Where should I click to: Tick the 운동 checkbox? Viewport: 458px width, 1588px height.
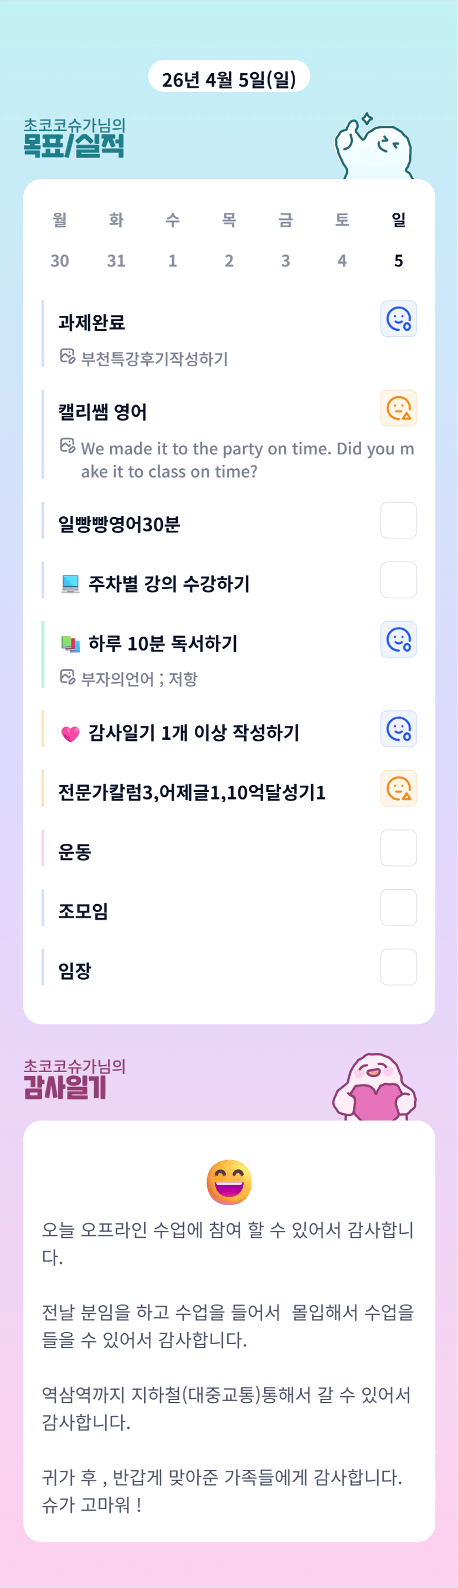[398, 848]
